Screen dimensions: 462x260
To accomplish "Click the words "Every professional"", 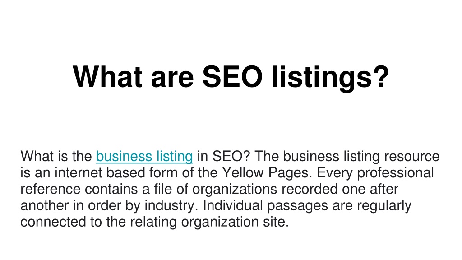I will [375, 173].
